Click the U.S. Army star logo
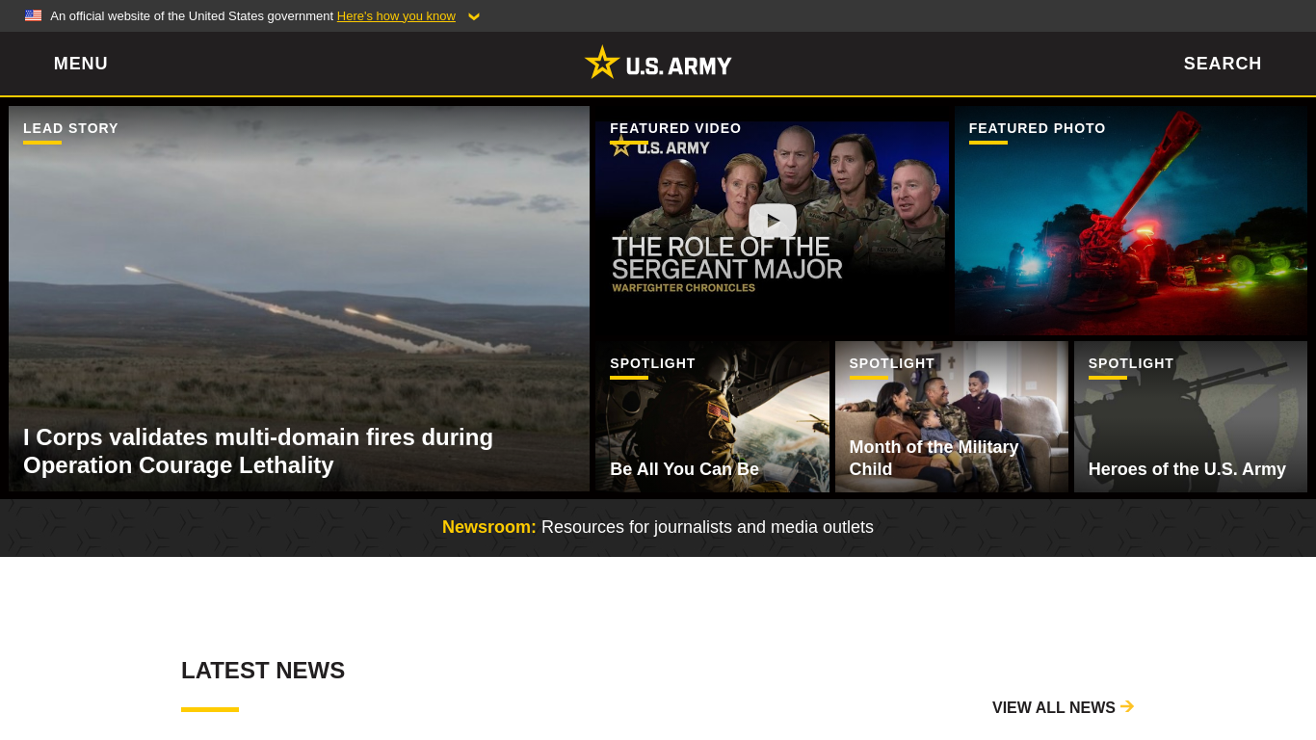Screen dimensions: 1316x740 coord(658,64)
